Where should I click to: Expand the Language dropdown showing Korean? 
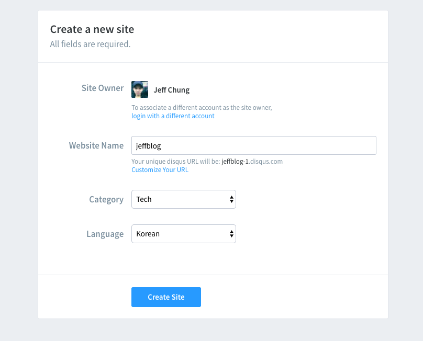click(x=178, y=234)
